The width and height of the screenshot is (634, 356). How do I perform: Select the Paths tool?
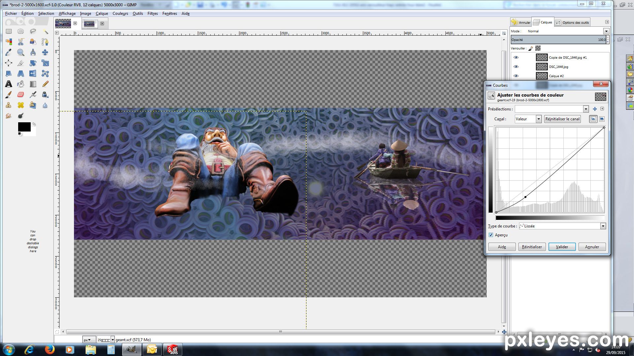click(x=45, y=42)
